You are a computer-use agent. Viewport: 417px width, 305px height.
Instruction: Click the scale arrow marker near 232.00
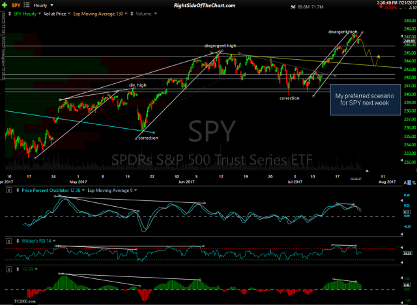[401, 161]
